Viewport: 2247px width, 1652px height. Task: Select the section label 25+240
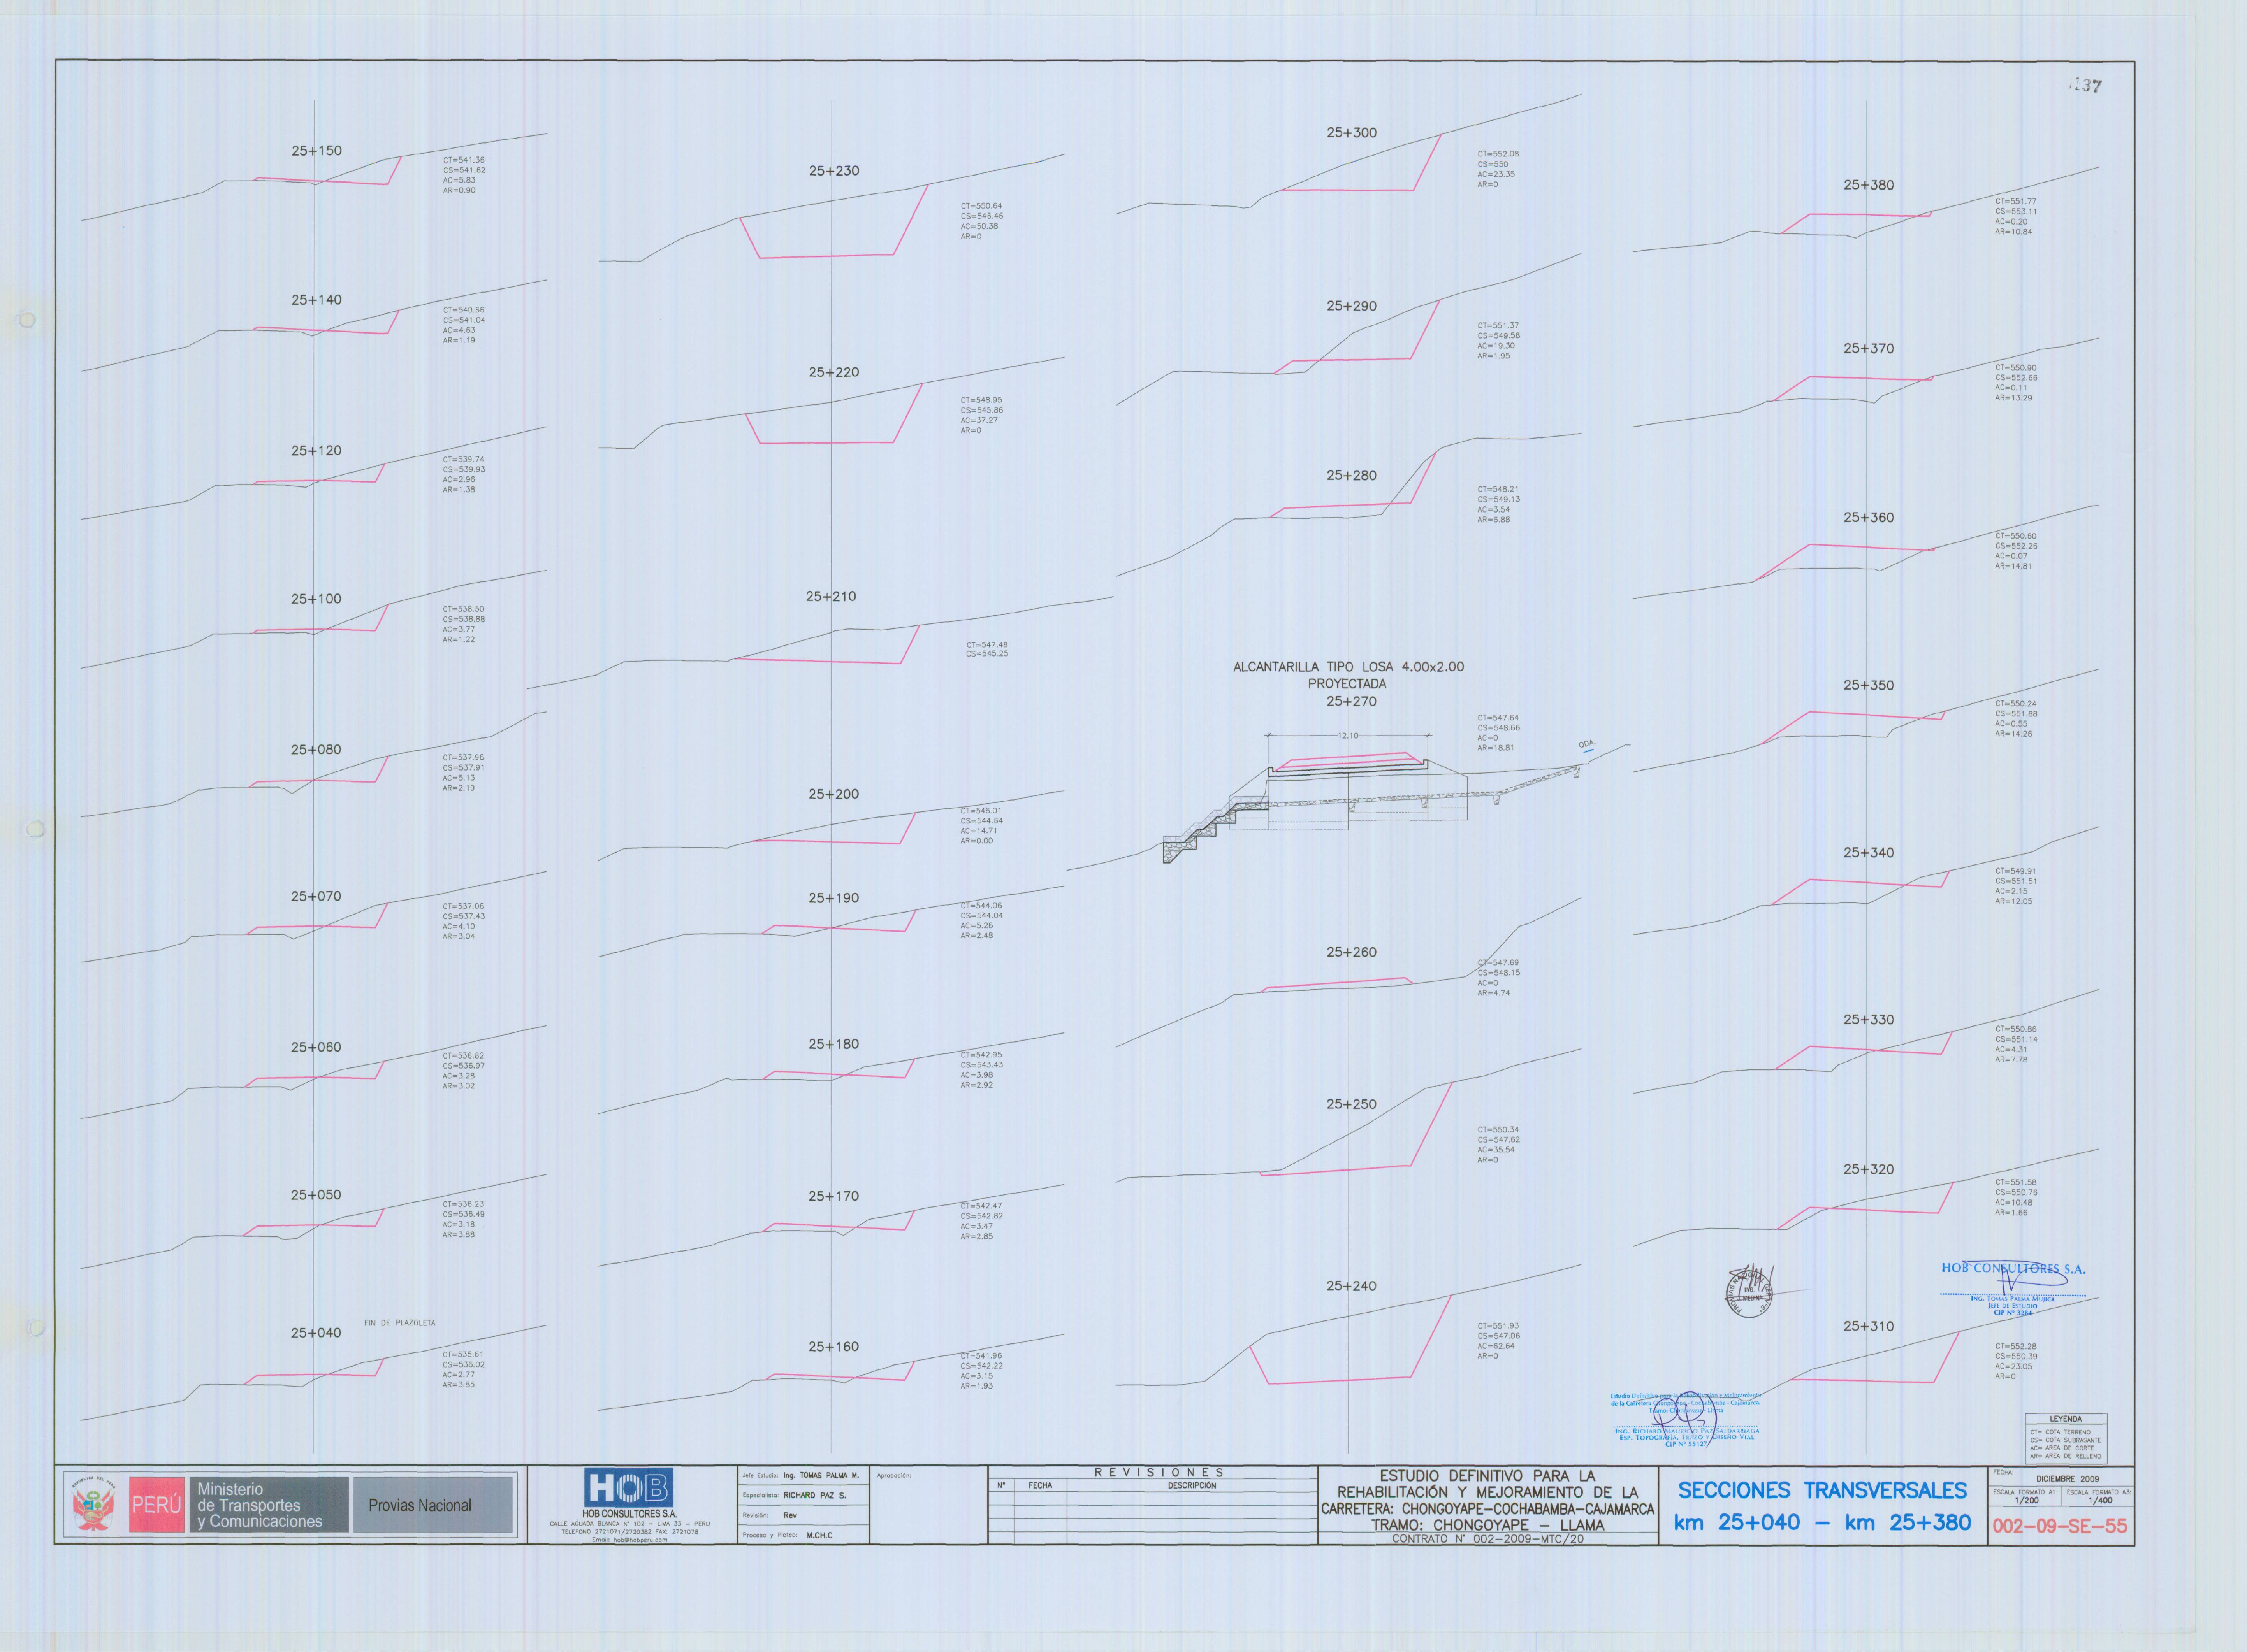(x=1352, y=1287)
